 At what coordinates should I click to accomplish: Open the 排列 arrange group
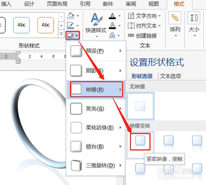pos(175,24)
